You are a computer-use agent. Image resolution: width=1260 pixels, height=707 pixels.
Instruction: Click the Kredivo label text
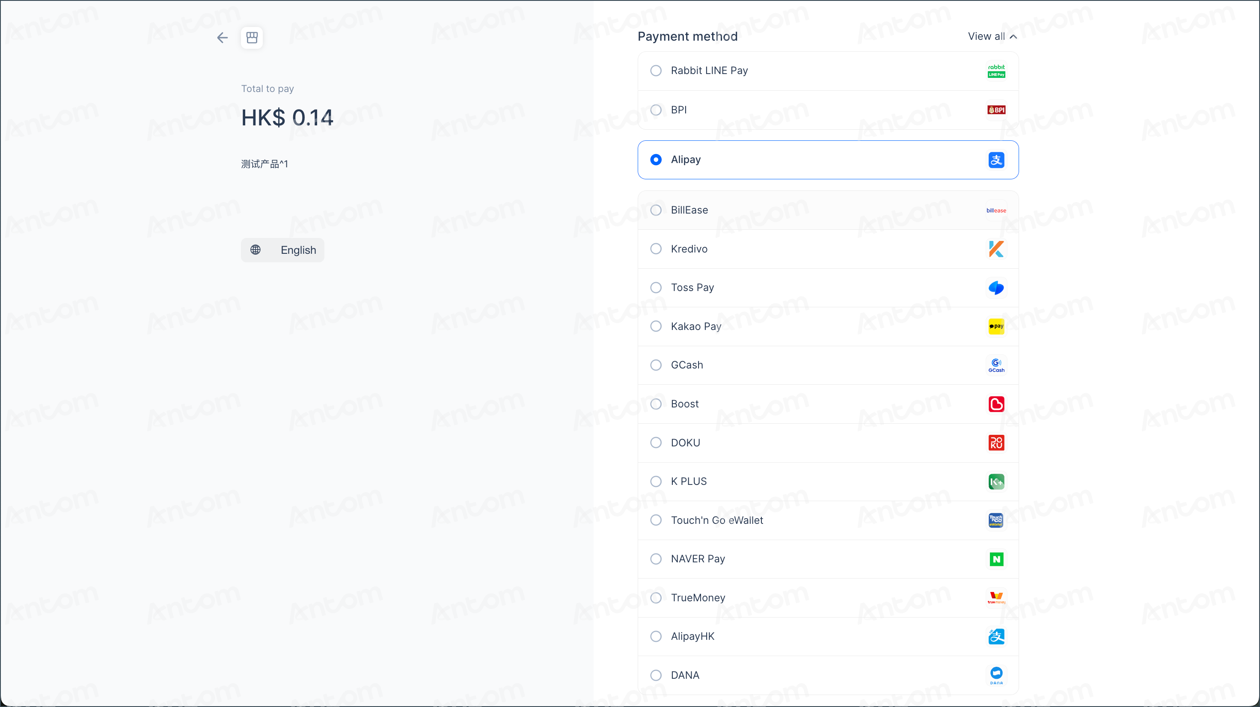tap(689, 249)
